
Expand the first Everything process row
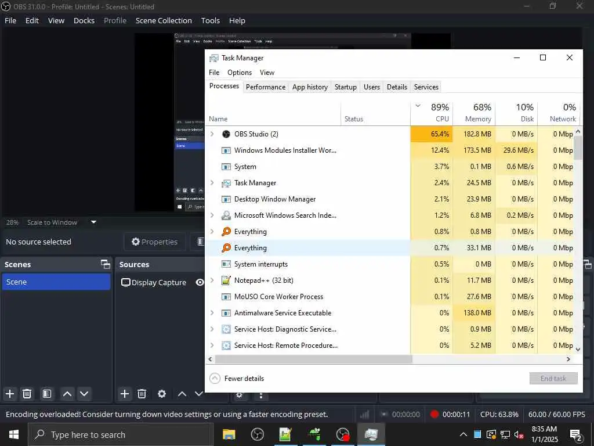tap(212, 231)
